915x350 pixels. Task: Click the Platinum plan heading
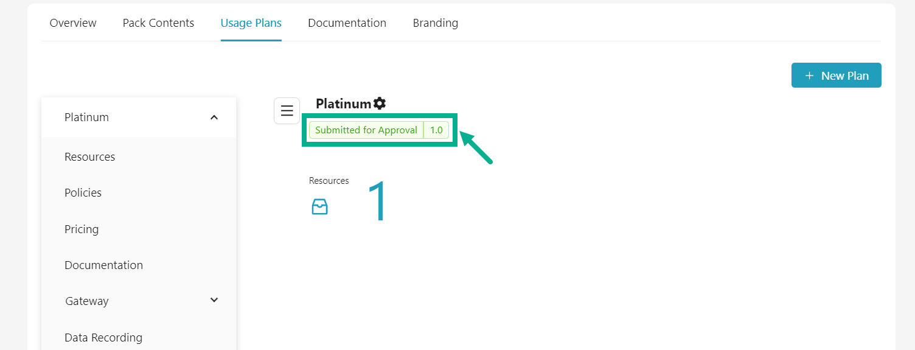tap(343, 103)
